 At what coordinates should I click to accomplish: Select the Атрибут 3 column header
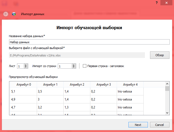coord(104,85)
